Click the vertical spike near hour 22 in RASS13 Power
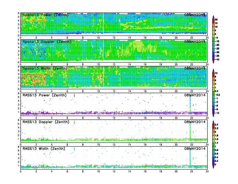Screen dimensions: 238x184 [x=190, y=104]
